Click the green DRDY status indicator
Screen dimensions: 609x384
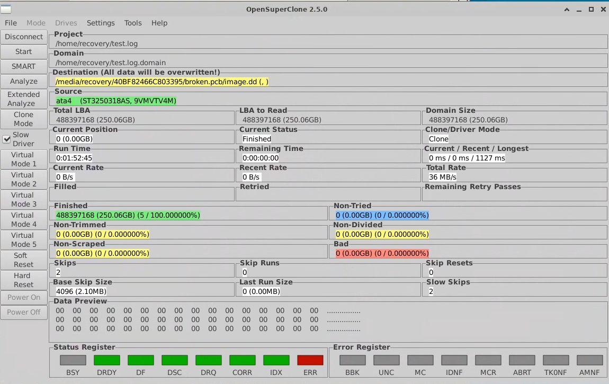click(x=107, y=360)
